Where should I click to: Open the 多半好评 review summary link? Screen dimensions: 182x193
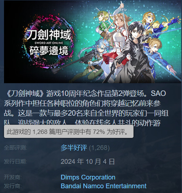click(x=74, y=148)
